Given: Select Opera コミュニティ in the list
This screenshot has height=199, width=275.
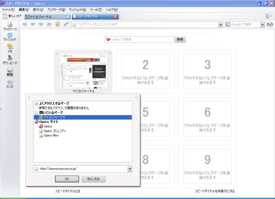Looking at the screenshot, I should click(x=55, y=131).
